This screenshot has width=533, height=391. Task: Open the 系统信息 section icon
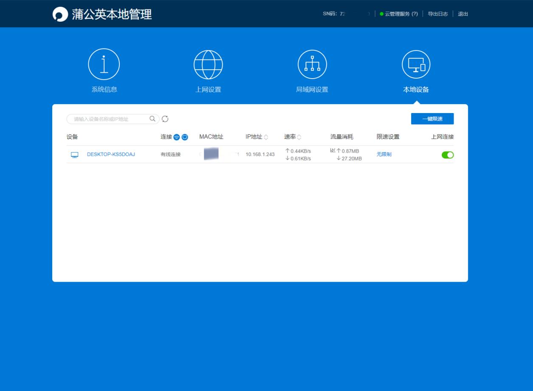click(104, 64)
